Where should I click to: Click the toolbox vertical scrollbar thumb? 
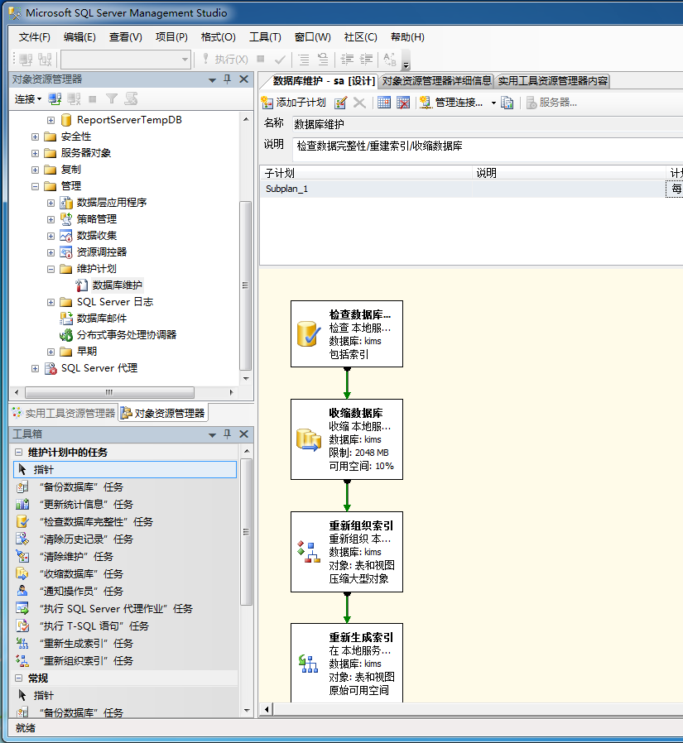pos(246,532)
